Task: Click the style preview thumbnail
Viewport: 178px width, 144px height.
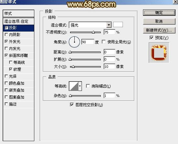Action: point(159,52)
